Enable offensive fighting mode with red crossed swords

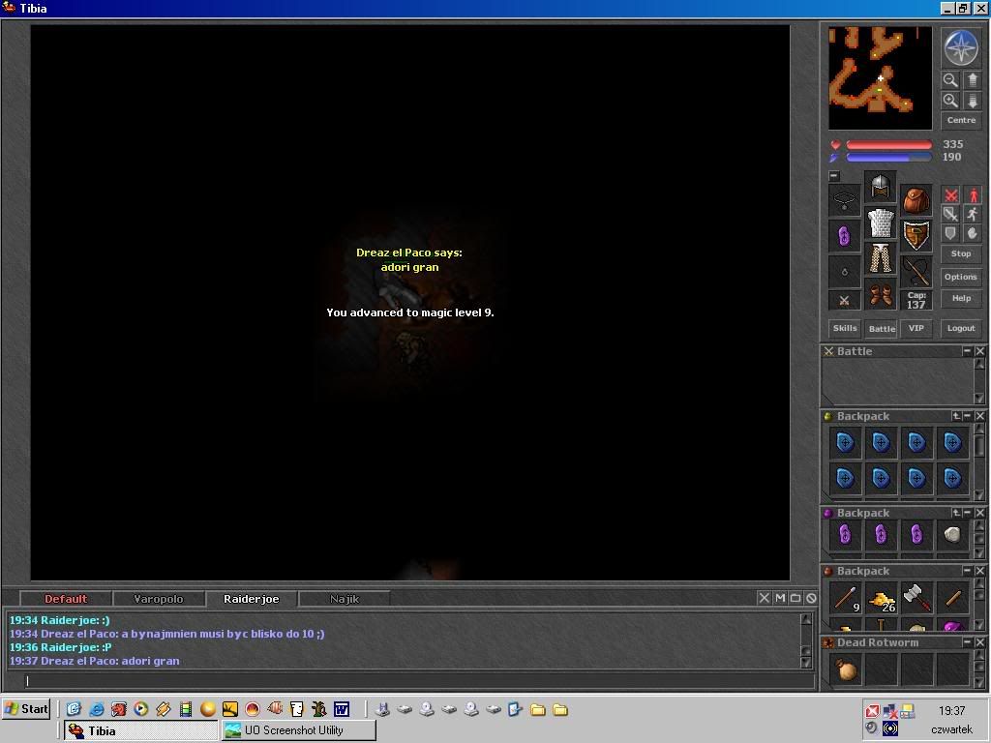[x=950, y=195]
